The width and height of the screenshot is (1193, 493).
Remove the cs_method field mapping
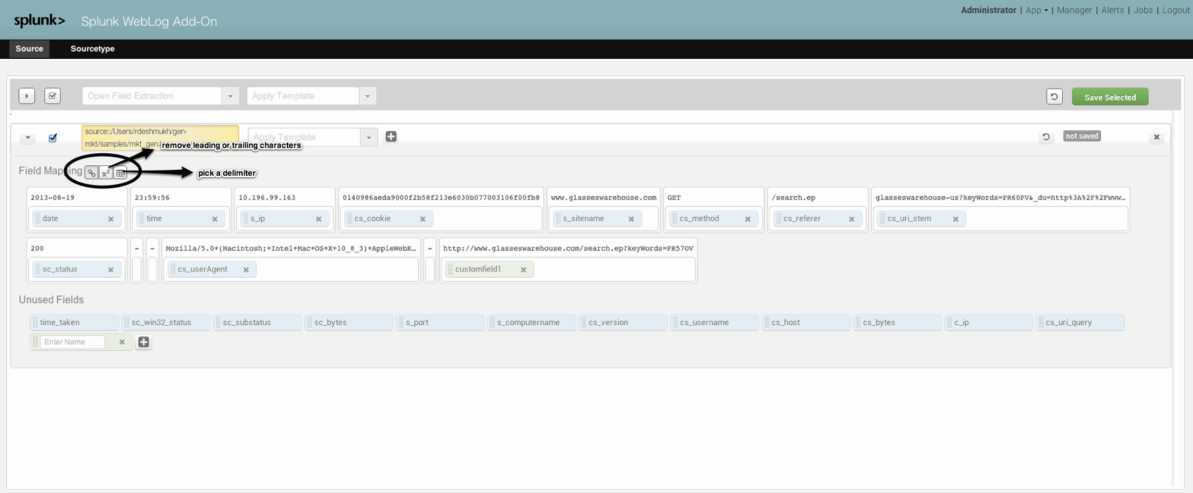(x=748, y=219)
